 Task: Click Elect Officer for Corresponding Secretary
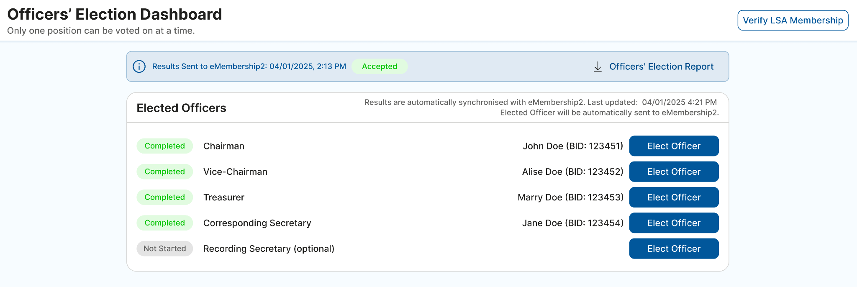point(674,223)
